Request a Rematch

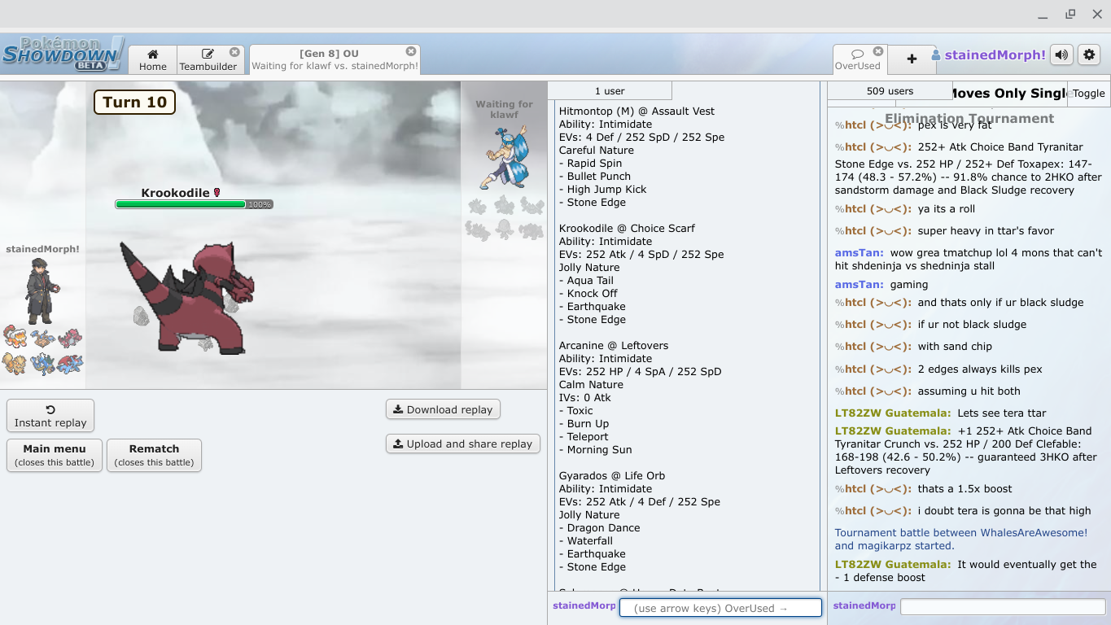154,455
